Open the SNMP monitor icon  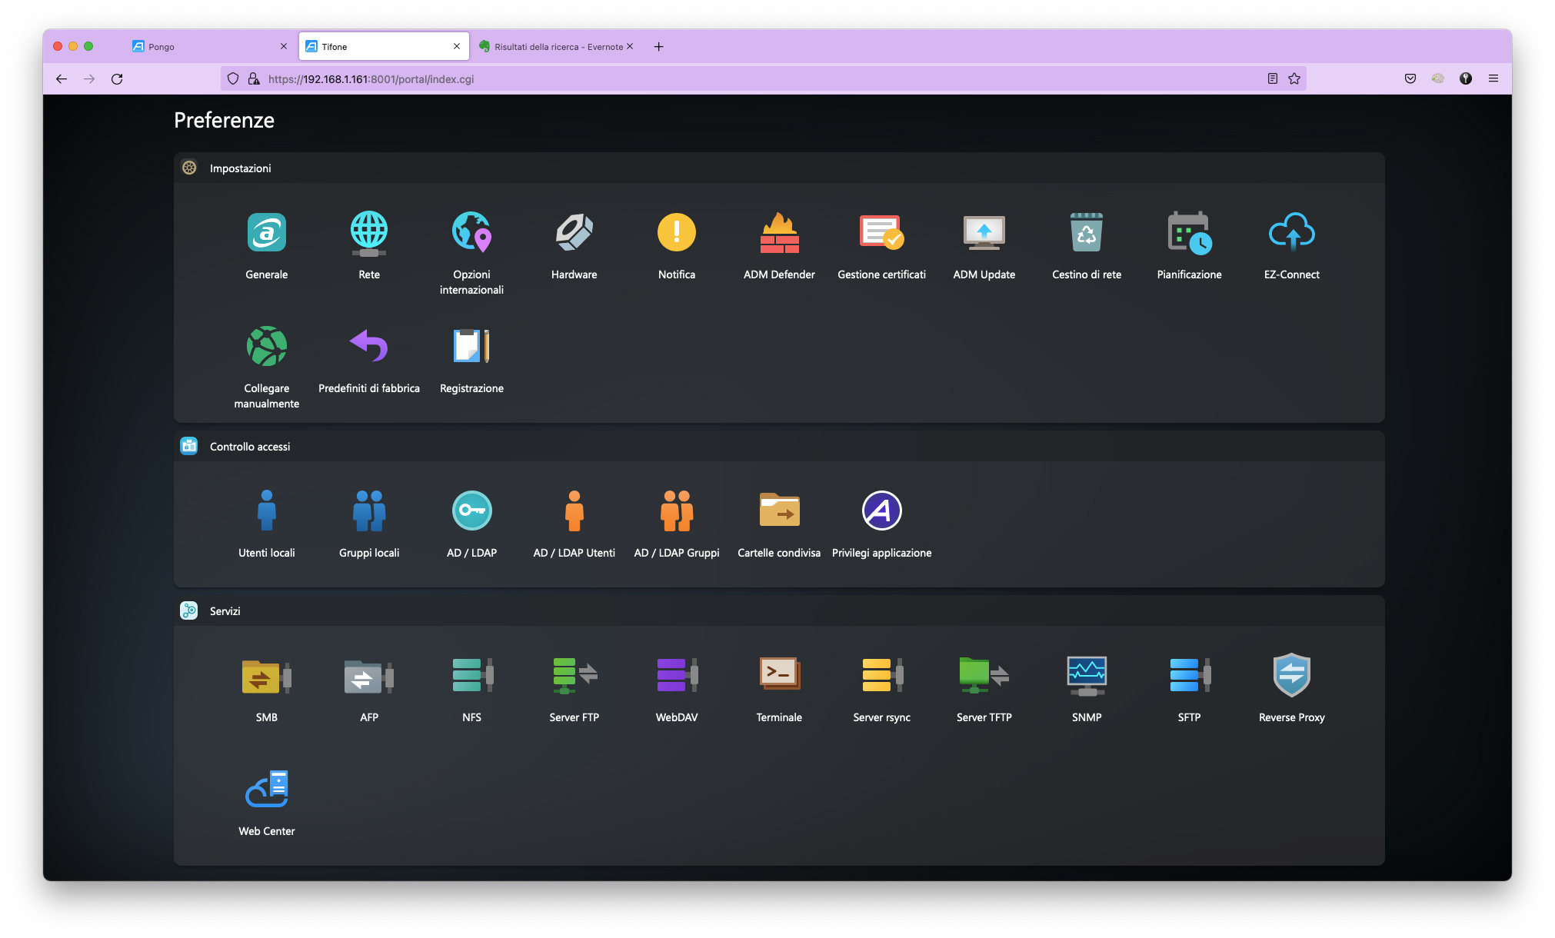point(1086,676)
